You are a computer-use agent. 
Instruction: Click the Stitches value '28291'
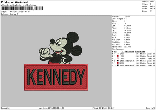[152, 2]
